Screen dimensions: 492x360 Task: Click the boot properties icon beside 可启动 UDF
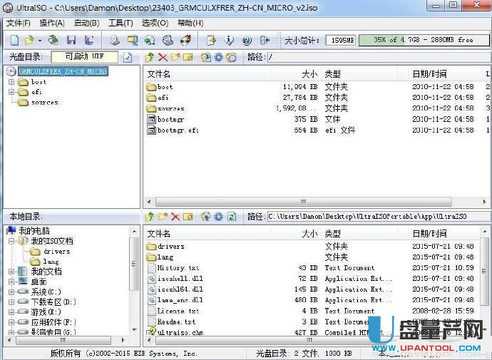128,57
